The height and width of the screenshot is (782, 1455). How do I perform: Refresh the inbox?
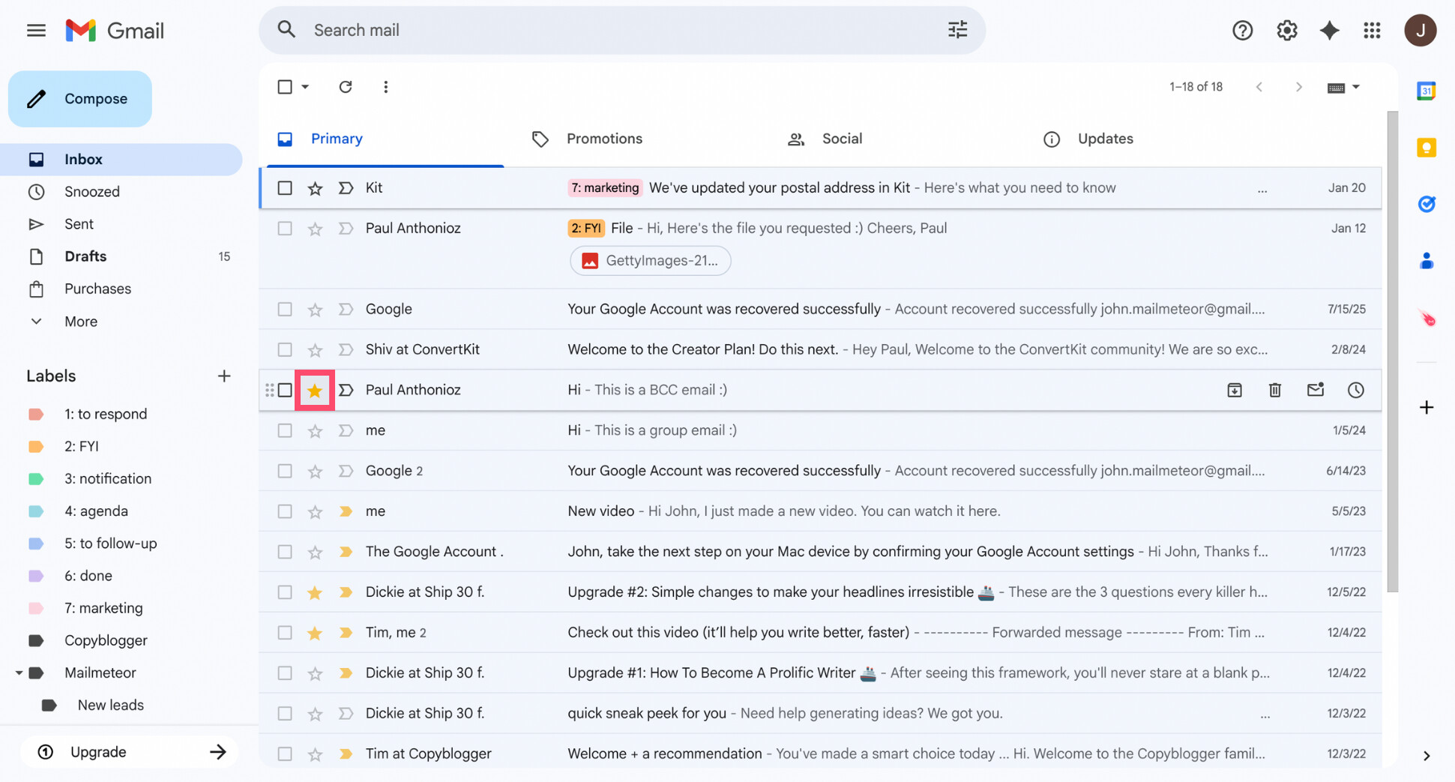[x=345, y=86]
